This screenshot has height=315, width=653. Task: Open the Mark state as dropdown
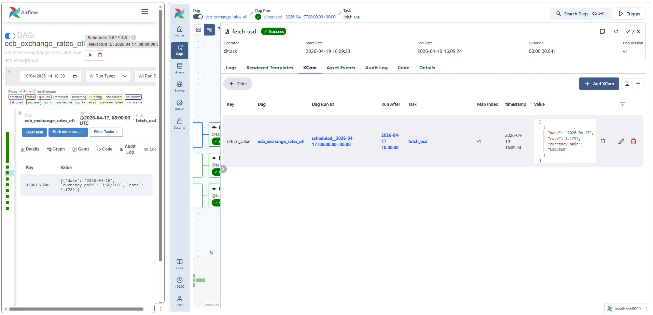pyautogui.click(x=68, y=132)
